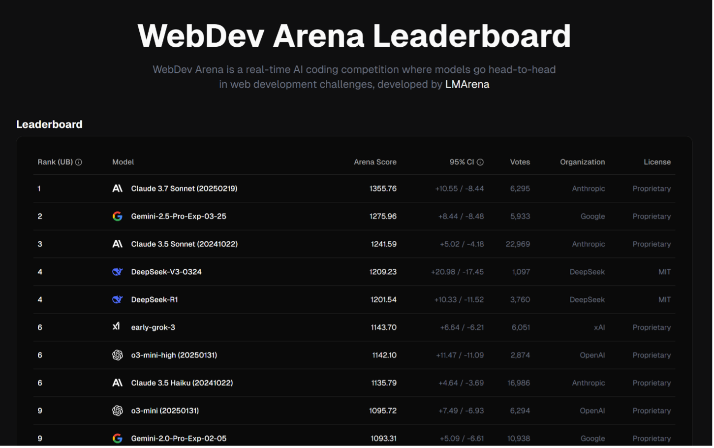Click the vote count 5,933
This screenshot has width=714, height=448.
[521, 217]
